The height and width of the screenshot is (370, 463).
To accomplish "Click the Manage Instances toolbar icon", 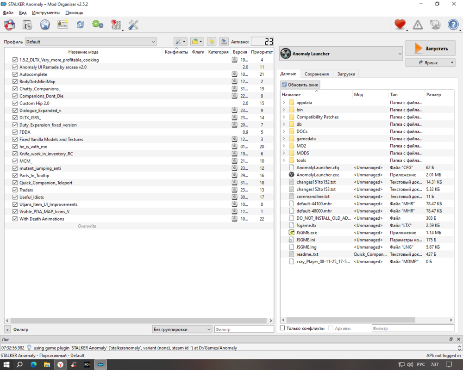I will point(9,25).
